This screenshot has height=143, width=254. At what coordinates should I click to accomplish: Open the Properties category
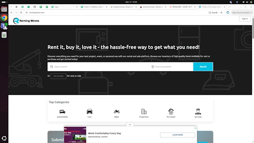pyautogui.click(x=144, y=114)
